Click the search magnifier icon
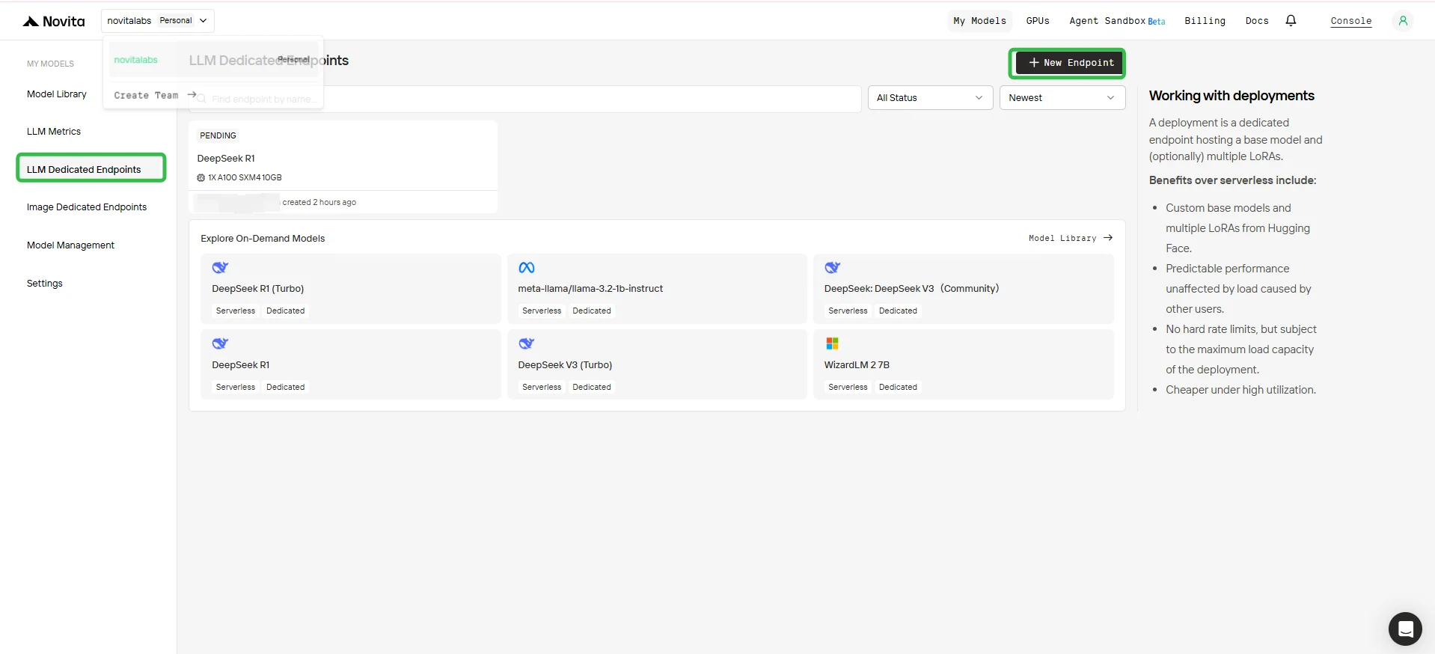 pyautogui.click(x=201, y=99)
